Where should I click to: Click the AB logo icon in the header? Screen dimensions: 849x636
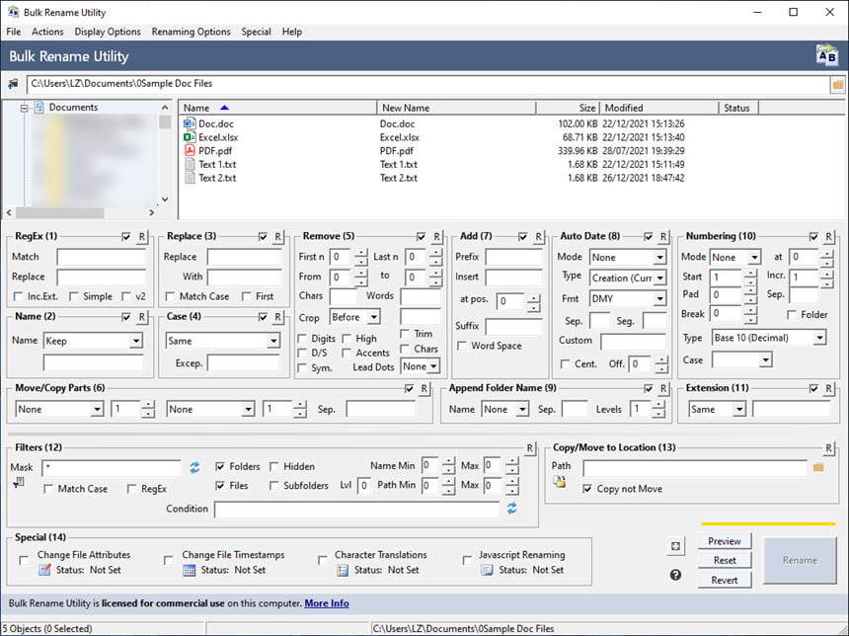click(827, 56)
